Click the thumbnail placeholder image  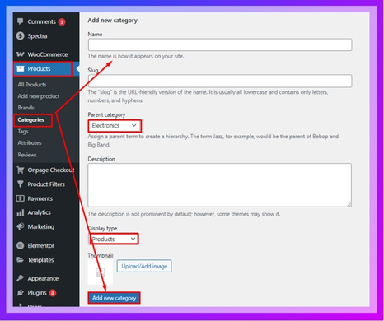coord(101,272)
